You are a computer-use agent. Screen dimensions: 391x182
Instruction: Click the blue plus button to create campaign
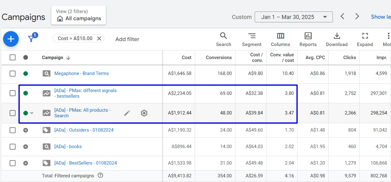[x=11, y=39]
